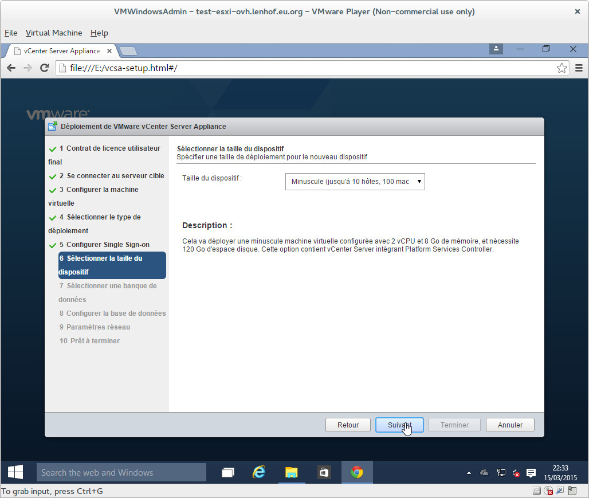Click the VMware Player network adapter status icon
This screenshot has width=589, height=498.
tap(560, 491)
